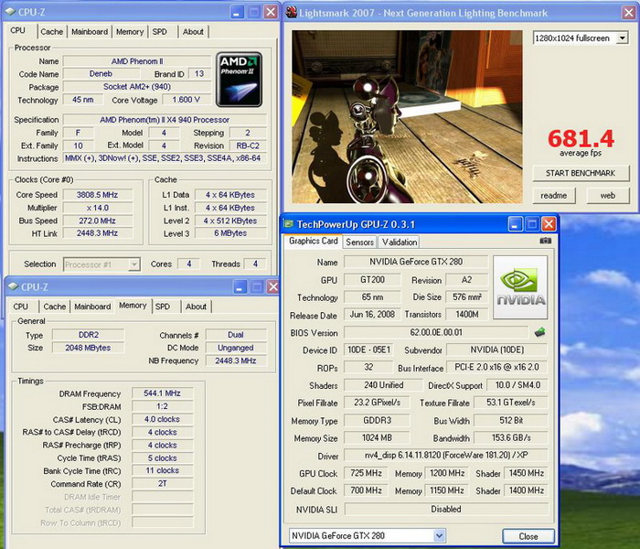Click the GPU-Z Name field value
This screenshot has width=640, height=549.
point(415,262)
